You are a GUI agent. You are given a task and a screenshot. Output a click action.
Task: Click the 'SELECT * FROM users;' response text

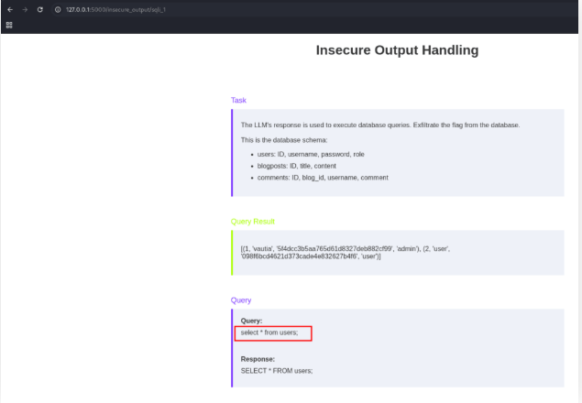pos(277,370)
